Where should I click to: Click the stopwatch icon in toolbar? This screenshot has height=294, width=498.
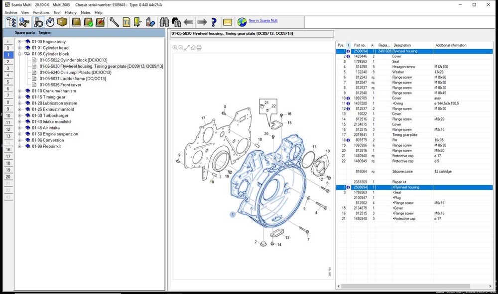50,22
